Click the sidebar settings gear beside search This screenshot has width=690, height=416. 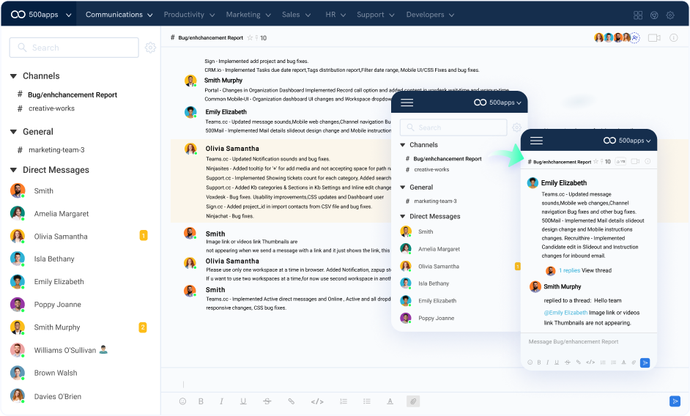click(x=150, y=48)
